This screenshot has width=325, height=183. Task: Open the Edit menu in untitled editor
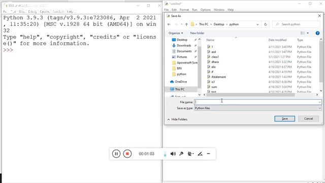[x=174, y=10]
